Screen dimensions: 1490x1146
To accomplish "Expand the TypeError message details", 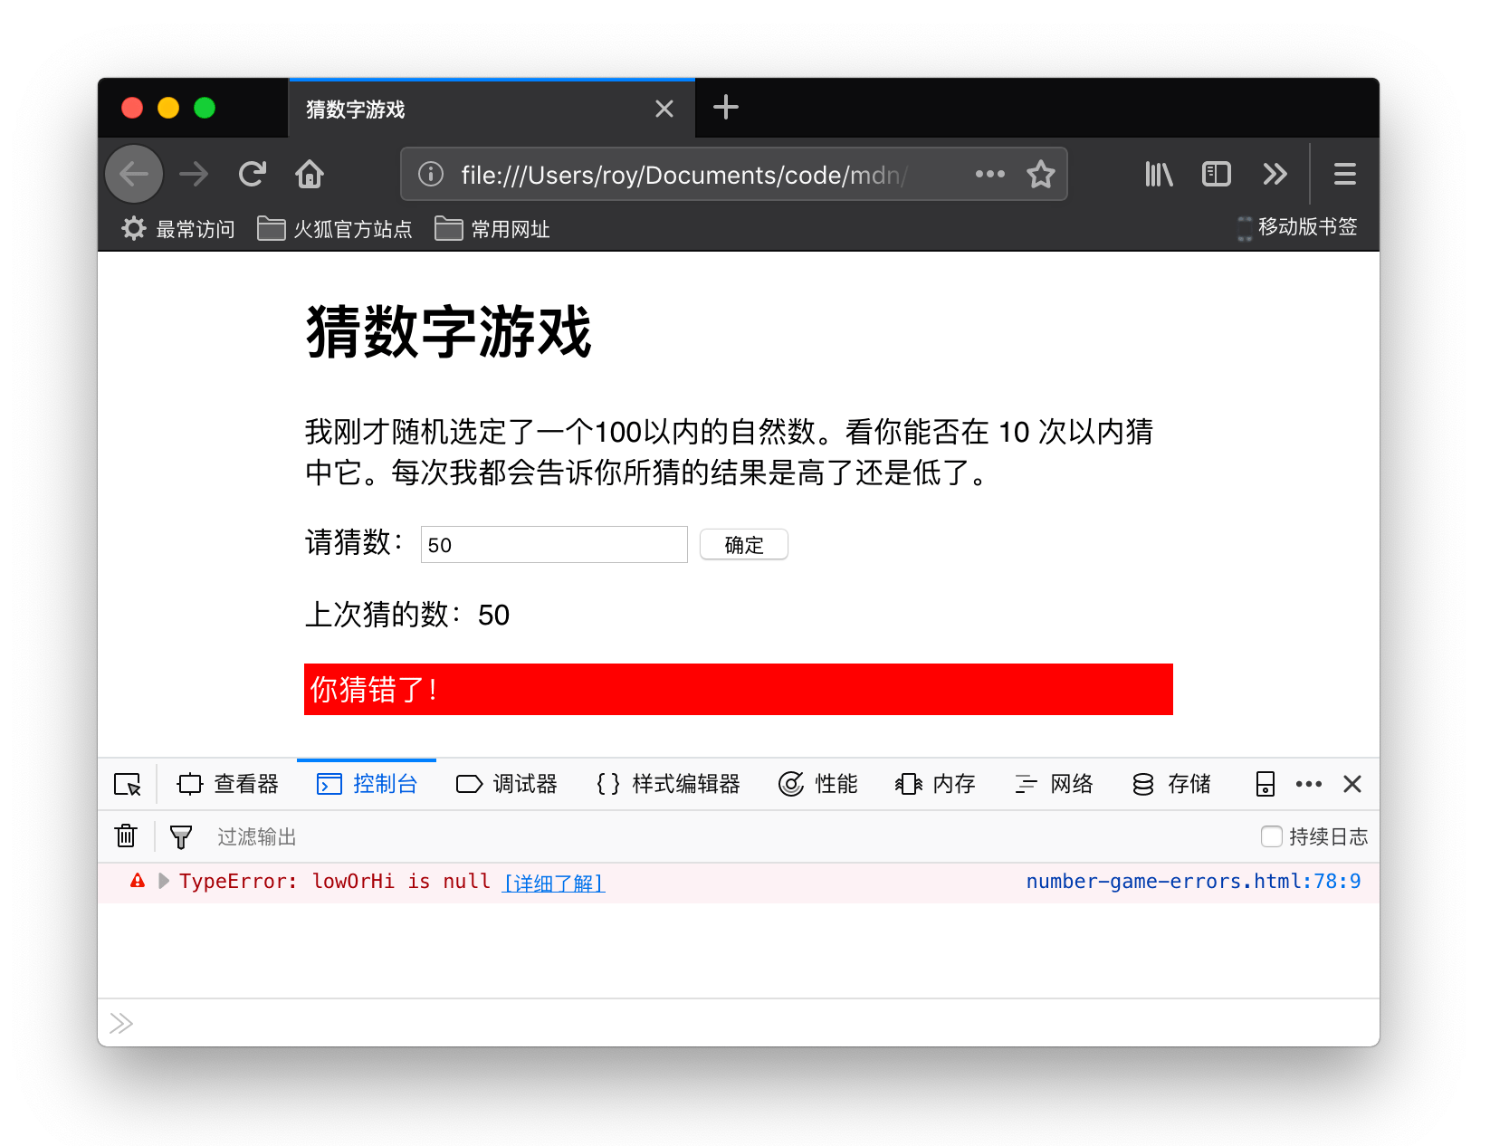I will 164,881.
